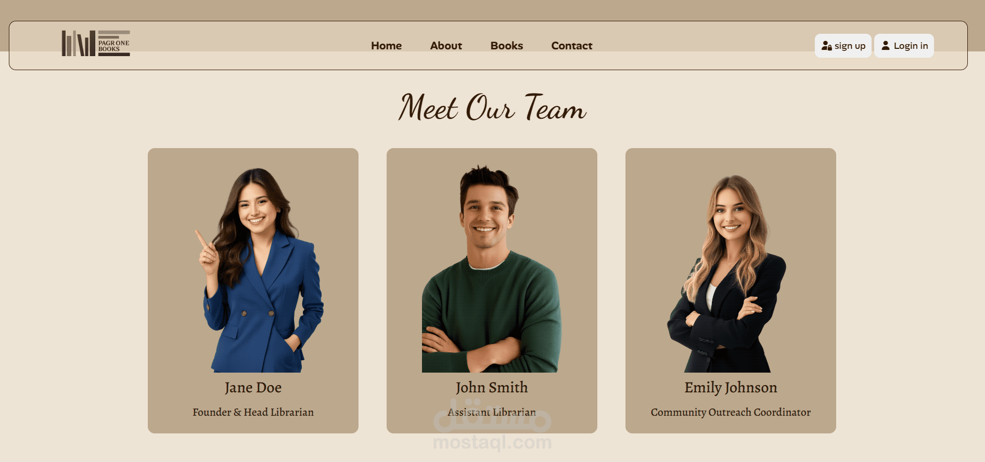Click the Login in person icon
985x462 pixels.
pos(885,46)
